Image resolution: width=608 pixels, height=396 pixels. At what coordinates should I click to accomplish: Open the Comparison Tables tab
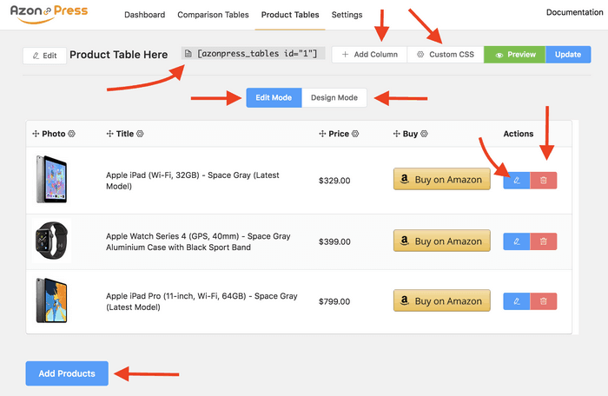[213, 15]
